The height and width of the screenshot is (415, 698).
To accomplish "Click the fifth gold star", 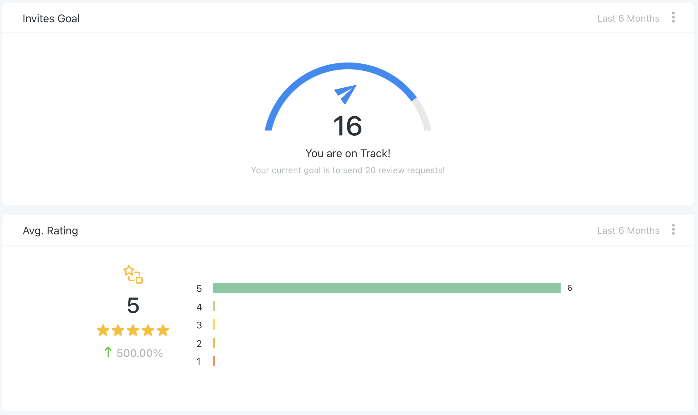I will pos(163,330).
